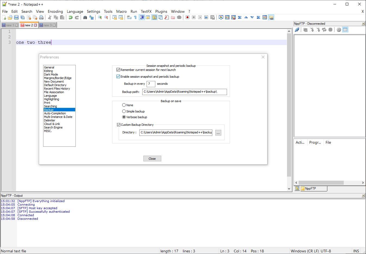Click the Paste toolbar icon
The width and height of the screenshot is (366, 254).
click(x=62, y=17)
